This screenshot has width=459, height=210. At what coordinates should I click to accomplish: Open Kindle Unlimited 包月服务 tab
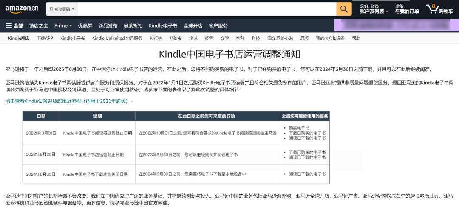[117, 38]
